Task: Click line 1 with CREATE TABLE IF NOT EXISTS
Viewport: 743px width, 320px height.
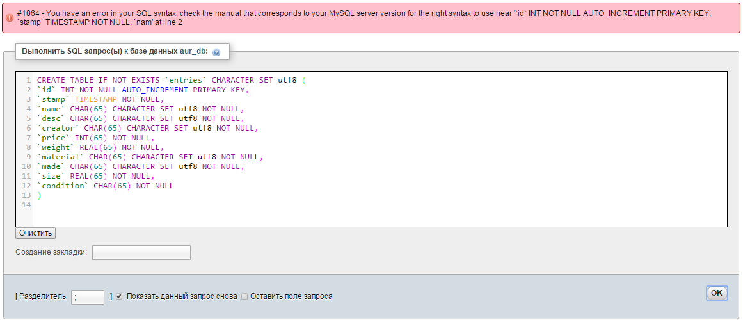Action: [x=172, y=80]
